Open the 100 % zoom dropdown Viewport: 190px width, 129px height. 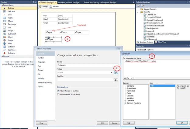tap(131, 78)
